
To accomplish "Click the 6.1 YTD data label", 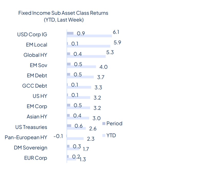I will 116,32.
